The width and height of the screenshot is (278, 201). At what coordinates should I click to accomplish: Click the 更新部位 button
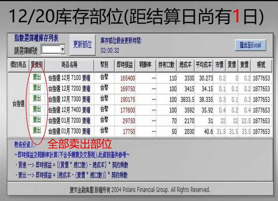pos(82,45)
